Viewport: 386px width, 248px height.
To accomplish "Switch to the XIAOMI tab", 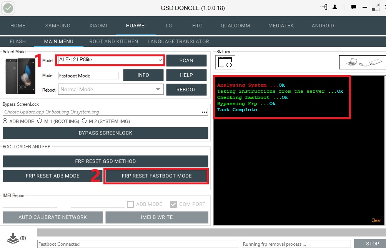I will [98, 26].
